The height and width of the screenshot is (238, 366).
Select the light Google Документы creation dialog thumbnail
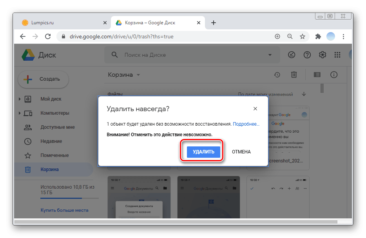[x=139, y=197]
